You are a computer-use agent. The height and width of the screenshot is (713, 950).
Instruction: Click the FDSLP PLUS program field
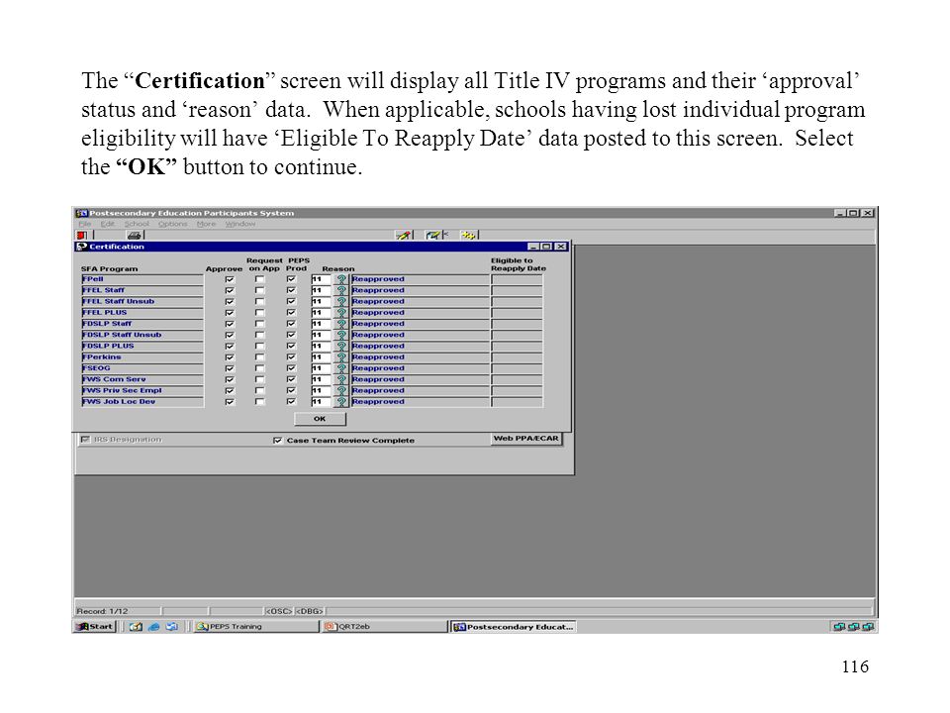tap(142, 347)
